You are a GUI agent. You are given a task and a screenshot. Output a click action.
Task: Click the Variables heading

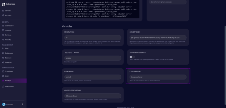tap(67, 26)
